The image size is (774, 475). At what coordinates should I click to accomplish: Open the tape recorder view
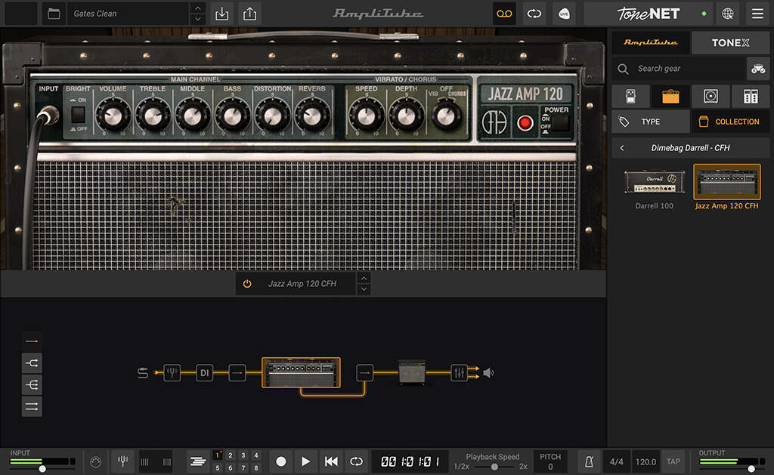click(503, 14)
